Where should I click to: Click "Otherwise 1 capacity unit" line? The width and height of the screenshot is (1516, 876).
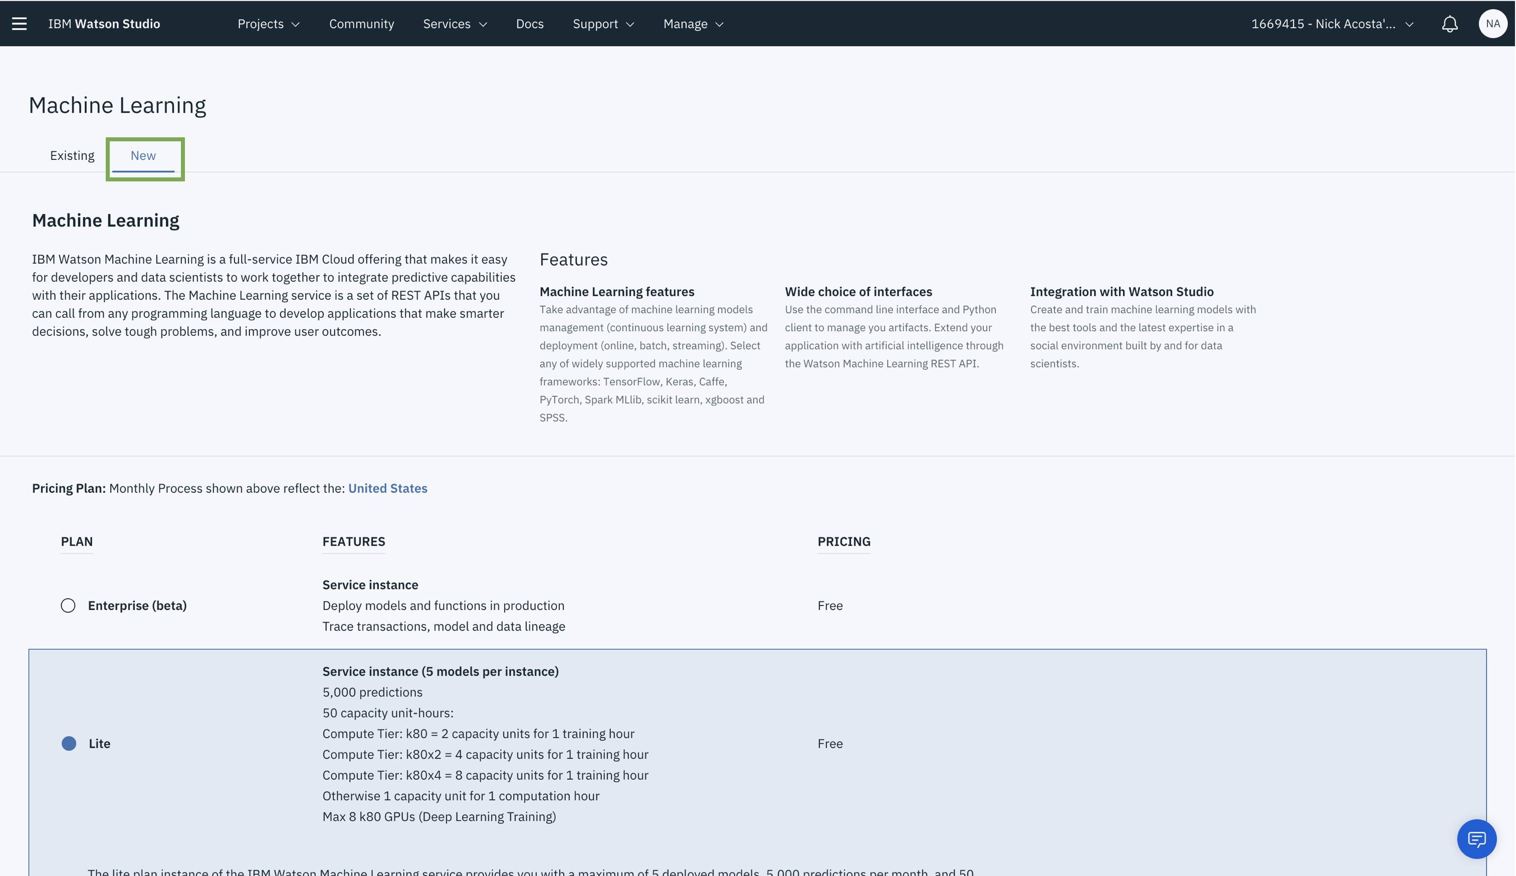pos(461,796)
